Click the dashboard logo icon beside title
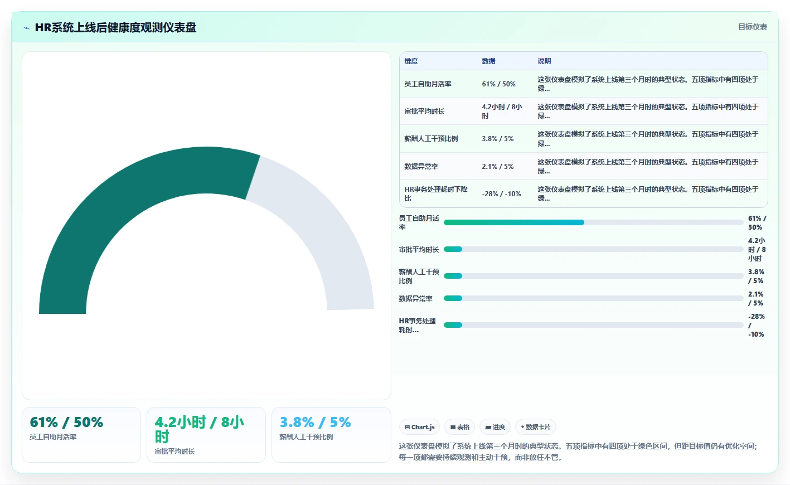This screenshot has width=790, height=485. pyautogui.click(x=26, y=28)
